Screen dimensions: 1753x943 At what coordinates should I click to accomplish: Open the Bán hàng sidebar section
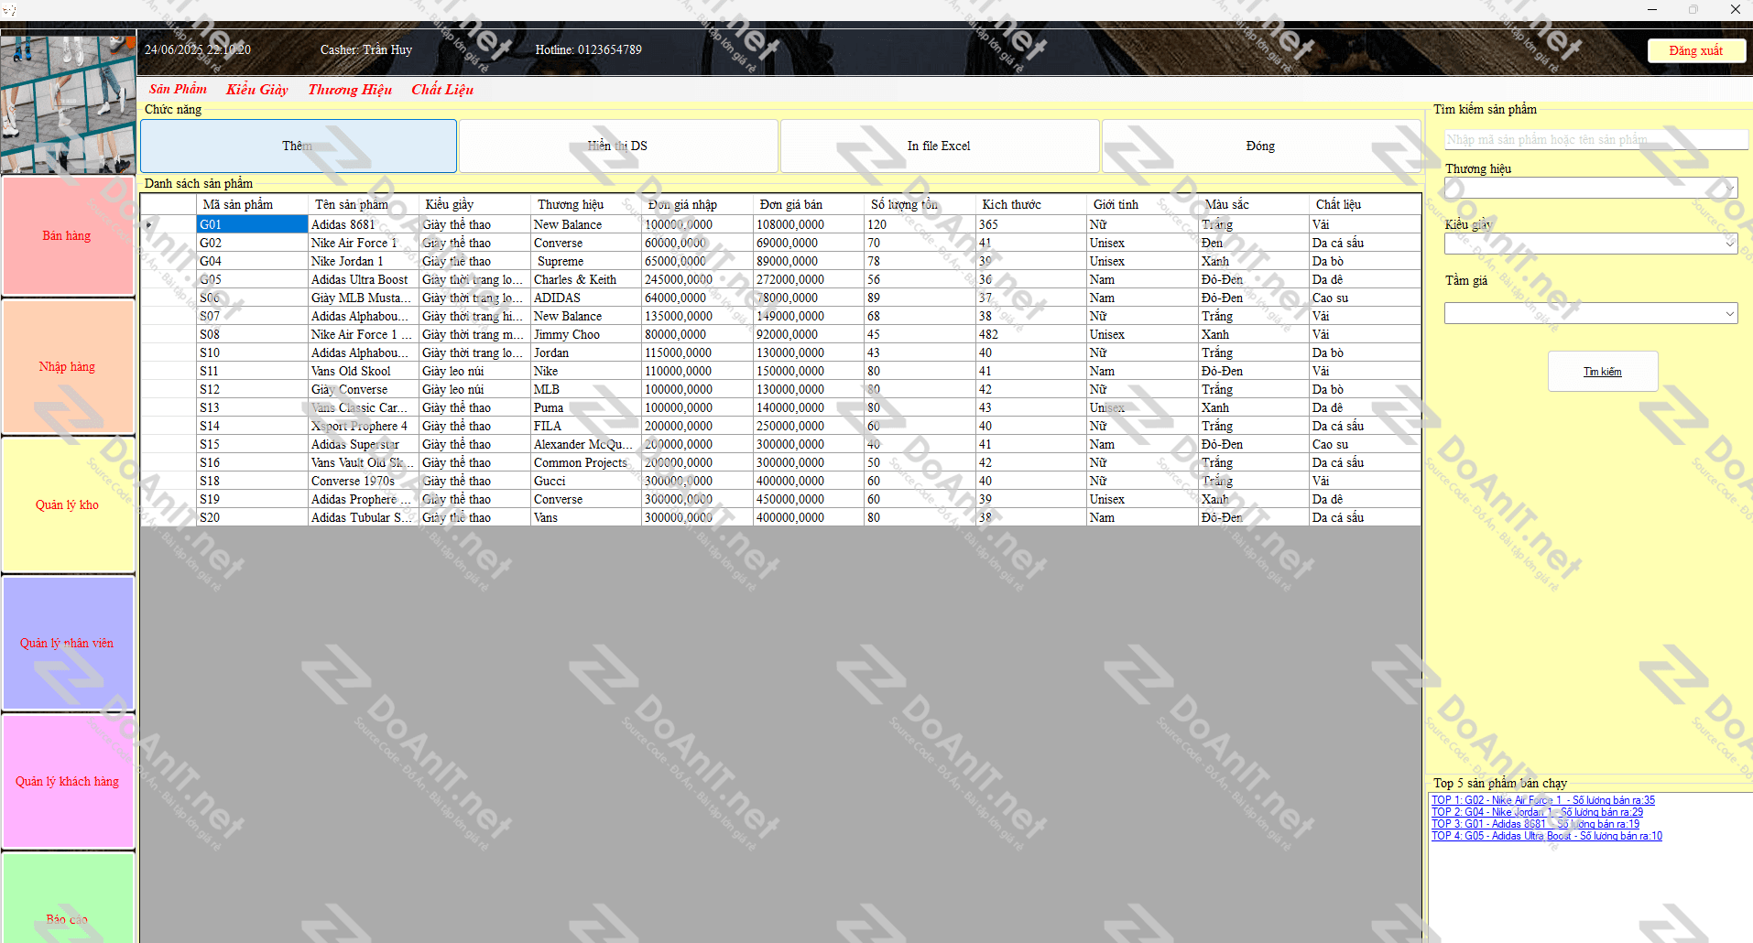click(x=68, y=236)
